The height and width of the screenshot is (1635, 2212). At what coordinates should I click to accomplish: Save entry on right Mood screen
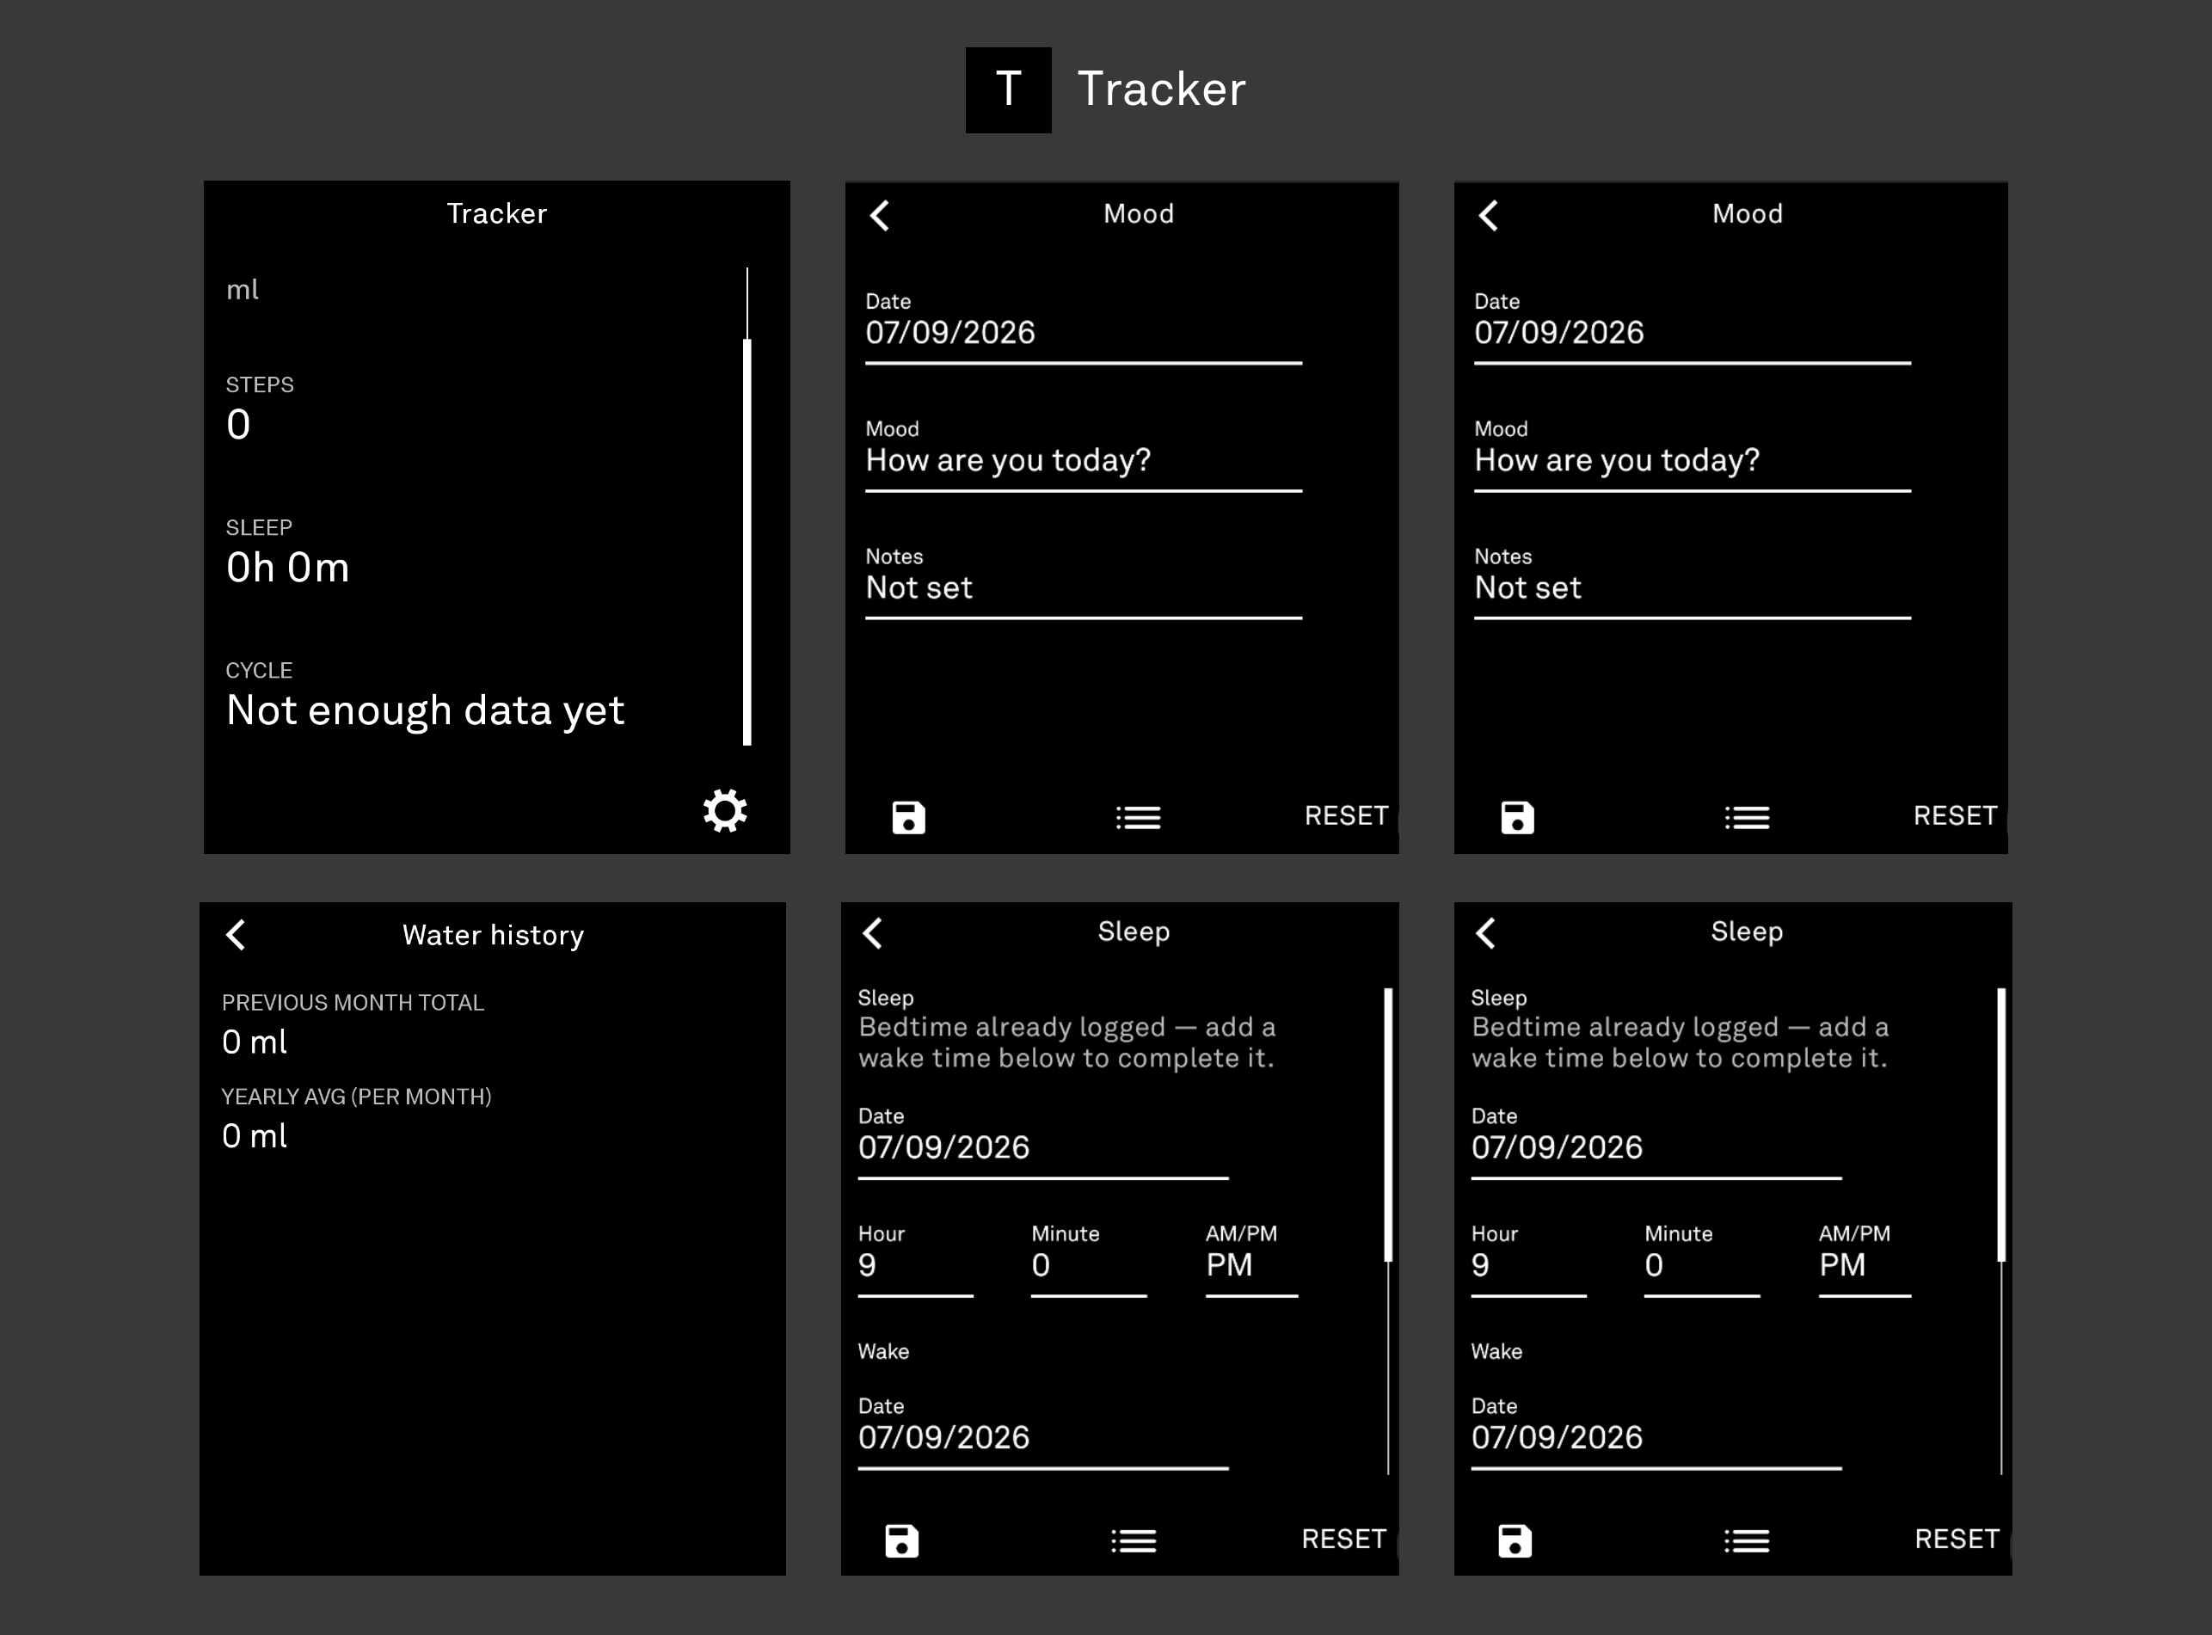click(x=1517, y=817)
